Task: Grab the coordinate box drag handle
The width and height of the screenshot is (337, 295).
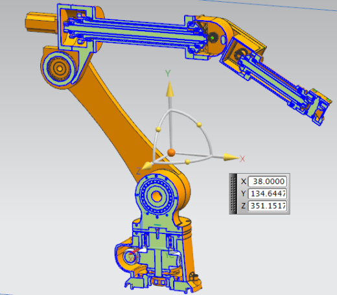Action: click(233, 194)
